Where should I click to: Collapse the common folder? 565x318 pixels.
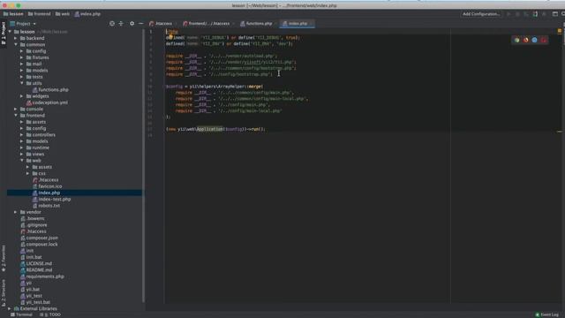pyautogui.click(x=16, y=45)
